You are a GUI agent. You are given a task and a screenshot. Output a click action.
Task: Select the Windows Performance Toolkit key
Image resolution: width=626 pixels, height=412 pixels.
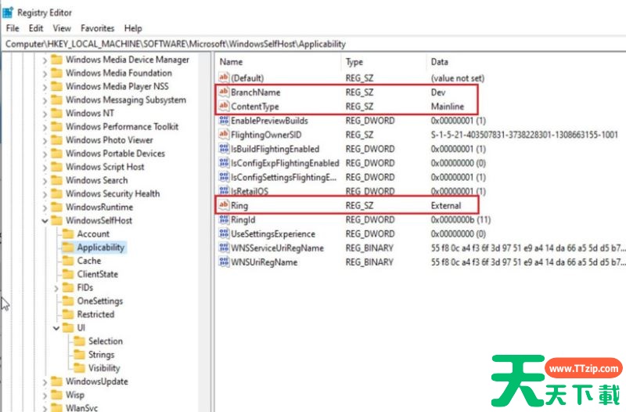(x=122, y=126)
